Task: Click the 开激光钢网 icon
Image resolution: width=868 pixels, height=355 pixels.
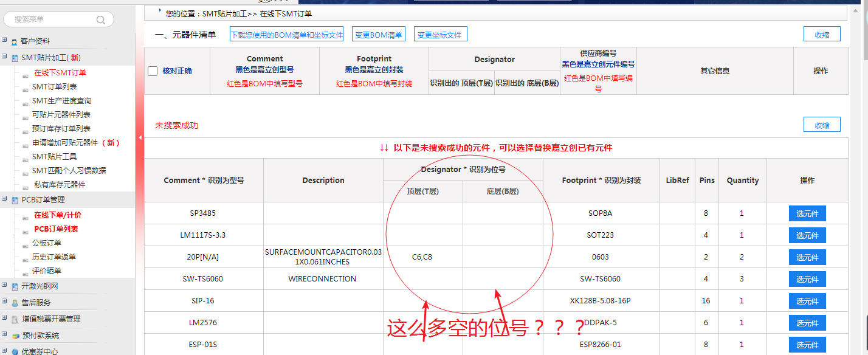Action: click(x=15, y=286)
